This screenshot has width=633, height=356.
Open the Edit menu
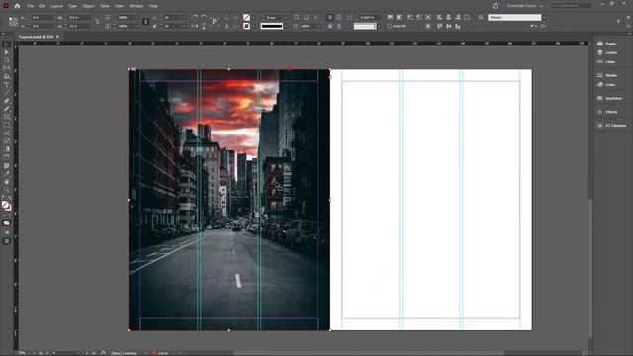tap(42, 6)
